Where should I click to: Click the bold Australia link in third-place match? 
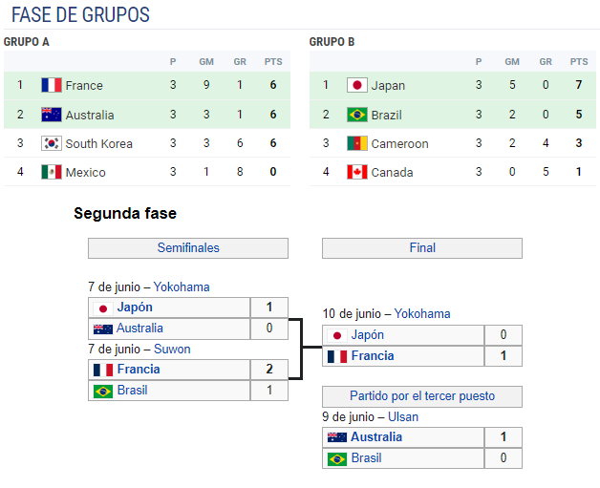(376, 437)
